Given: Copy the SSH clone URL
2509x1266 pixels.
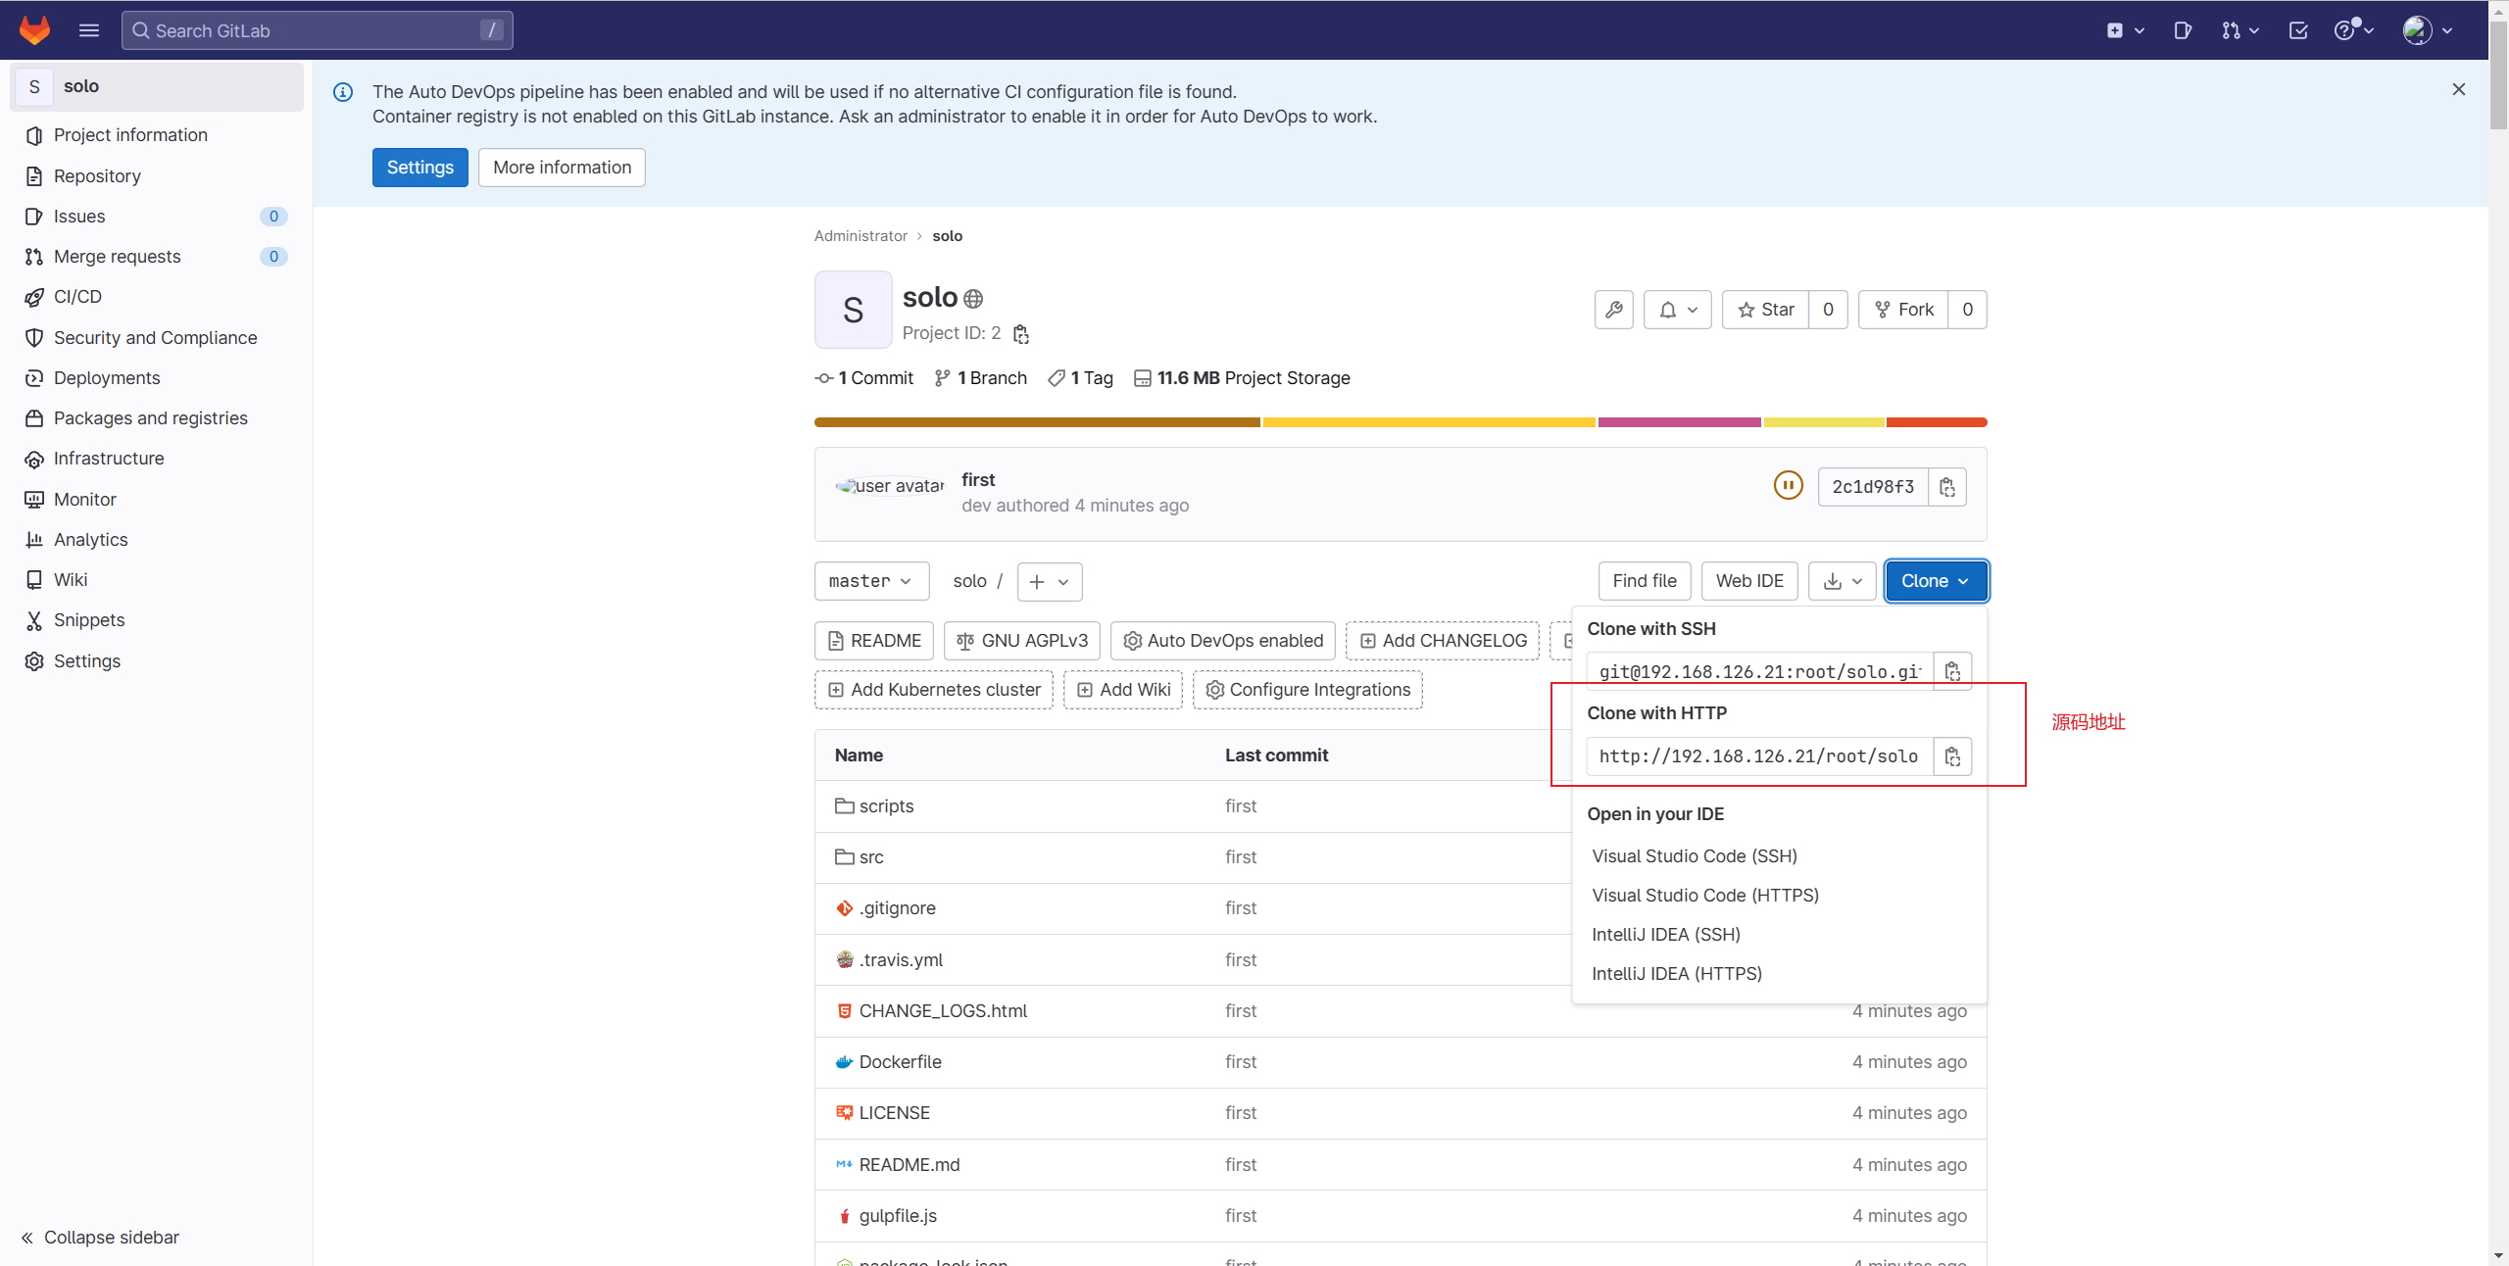Looking at the screenshot, I should 1952,671.
